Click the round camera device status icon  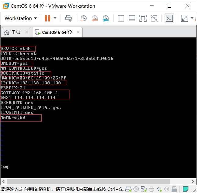click(x=167, y=189)
